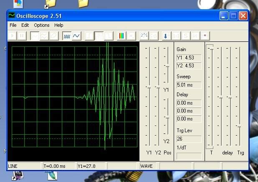
Task: Click the flash burst toolbar icon
Action: tap(144, 36)
